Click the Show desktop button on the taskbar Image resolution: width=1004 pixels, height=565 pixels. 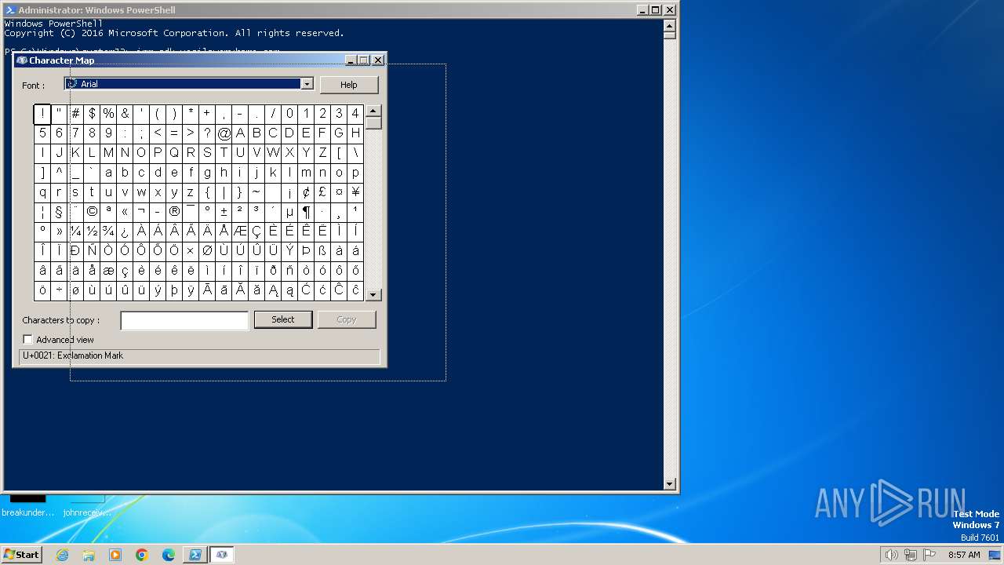pyautogui.click(x=995, y=555)
